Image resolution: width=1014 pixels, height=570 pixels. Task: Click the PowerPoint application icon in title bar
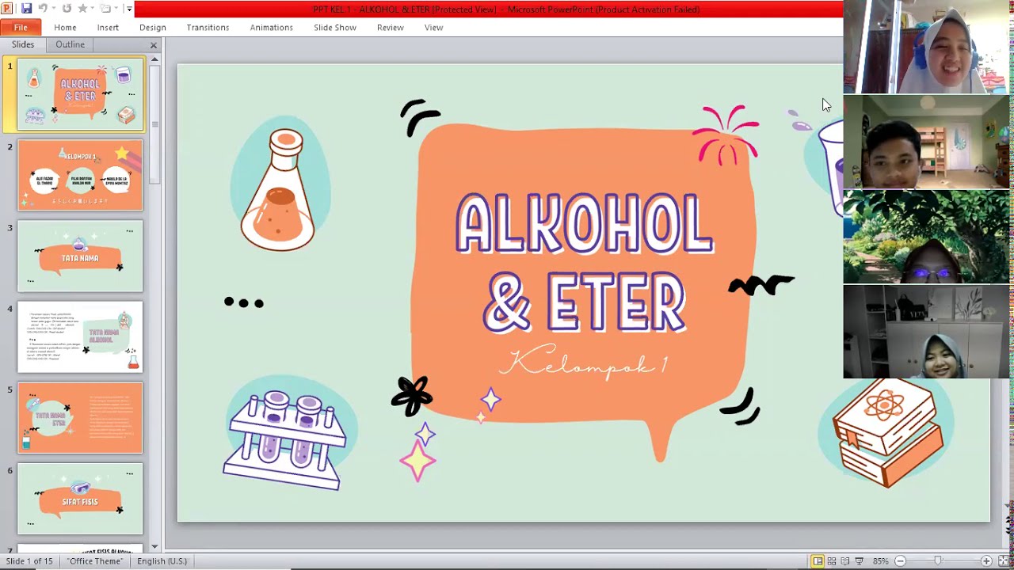(x=7, y=9)
